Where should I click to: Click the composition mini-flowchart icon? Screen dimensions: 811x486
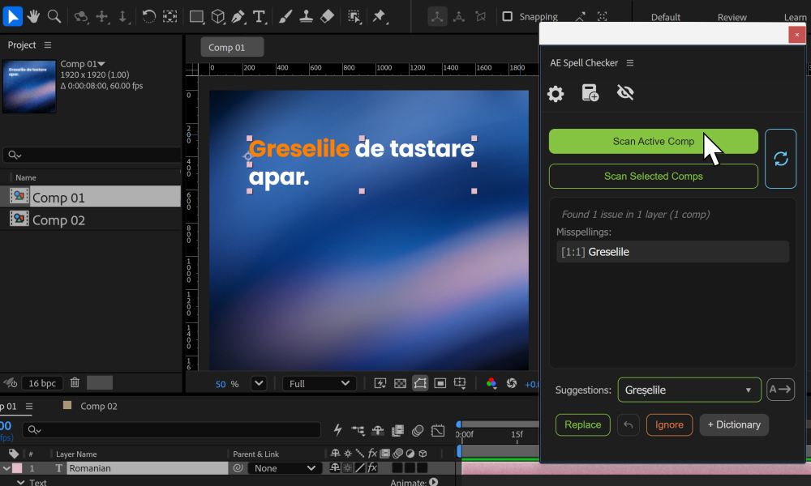click(358, 429)
